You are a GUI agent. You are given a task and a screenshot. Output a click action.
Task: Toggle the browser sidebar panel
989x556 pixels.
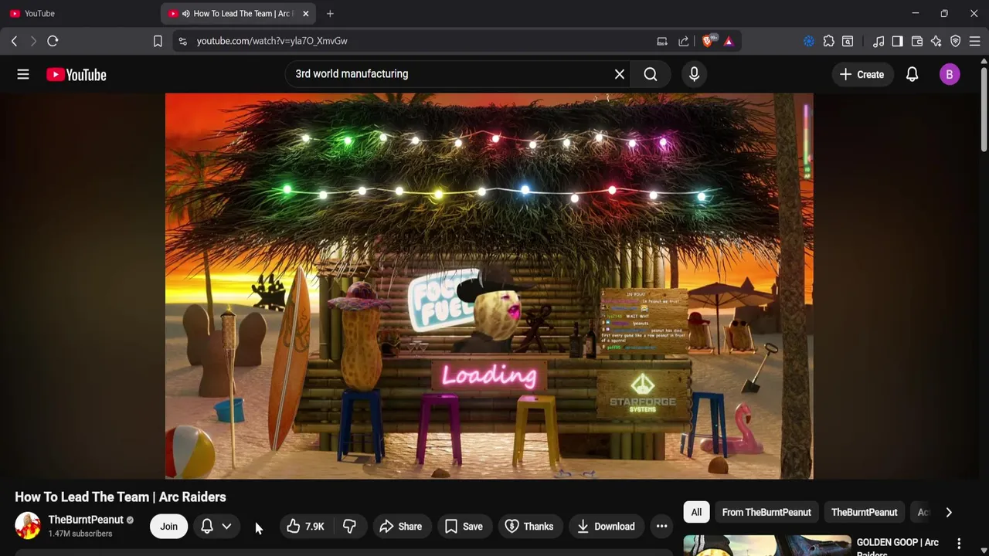(x=897, y=41)
